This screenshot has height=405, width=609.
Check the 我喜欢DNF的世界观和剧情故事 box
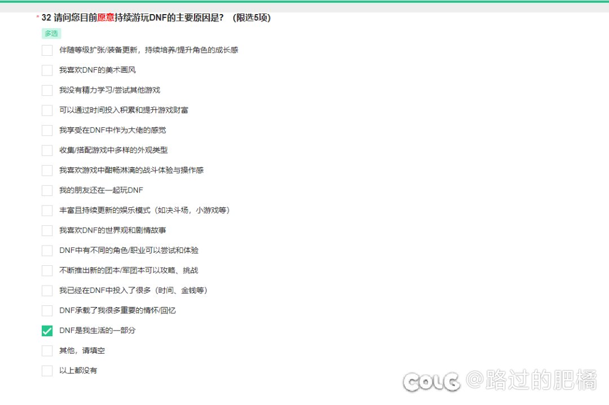(47, 230)
